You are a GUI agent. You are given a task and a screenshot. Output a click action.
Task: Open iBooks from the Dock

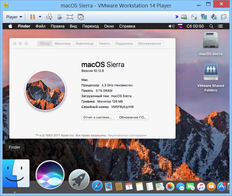click(x=211, y=187)
